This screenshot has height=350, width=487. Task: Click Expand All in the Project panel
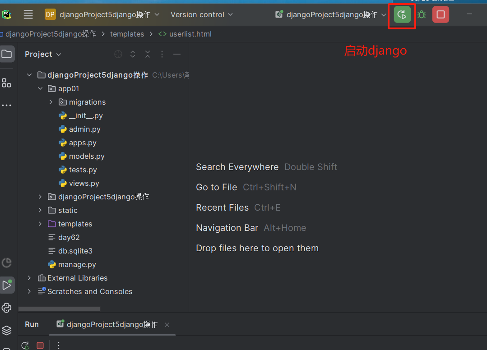(x=133, y=54)
